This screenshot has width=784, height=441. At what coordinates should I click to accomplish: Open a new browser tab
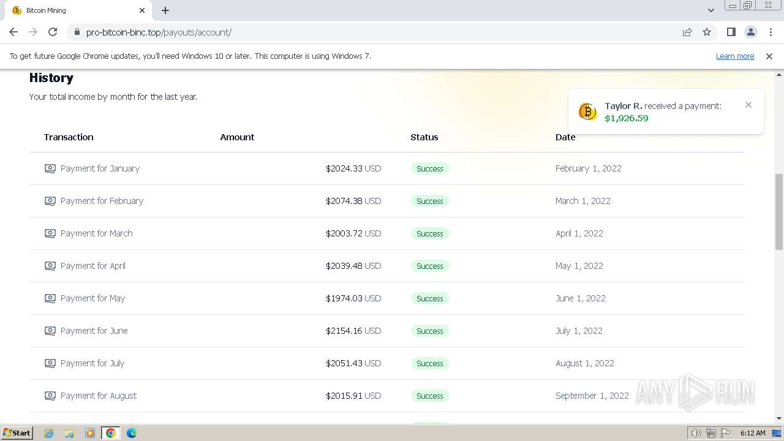pyautogui.click(x=165, y=10)
